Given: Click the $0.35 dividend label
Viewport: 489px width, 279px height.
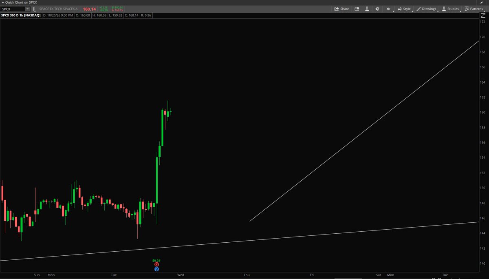Looking at the screenshot, I should pos(156,260).
